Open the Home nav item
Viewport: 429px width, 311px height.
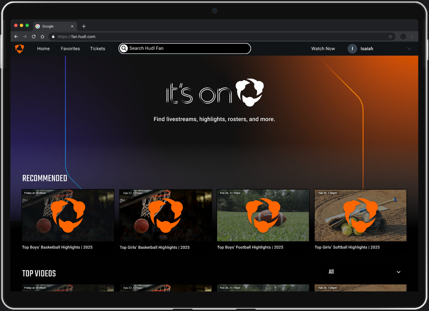click(x=43, y=49)
